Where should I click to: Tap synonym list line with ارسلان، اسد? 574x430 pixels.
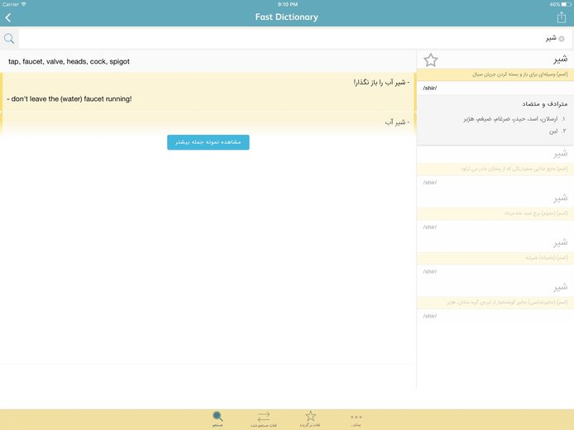[514, 119]
